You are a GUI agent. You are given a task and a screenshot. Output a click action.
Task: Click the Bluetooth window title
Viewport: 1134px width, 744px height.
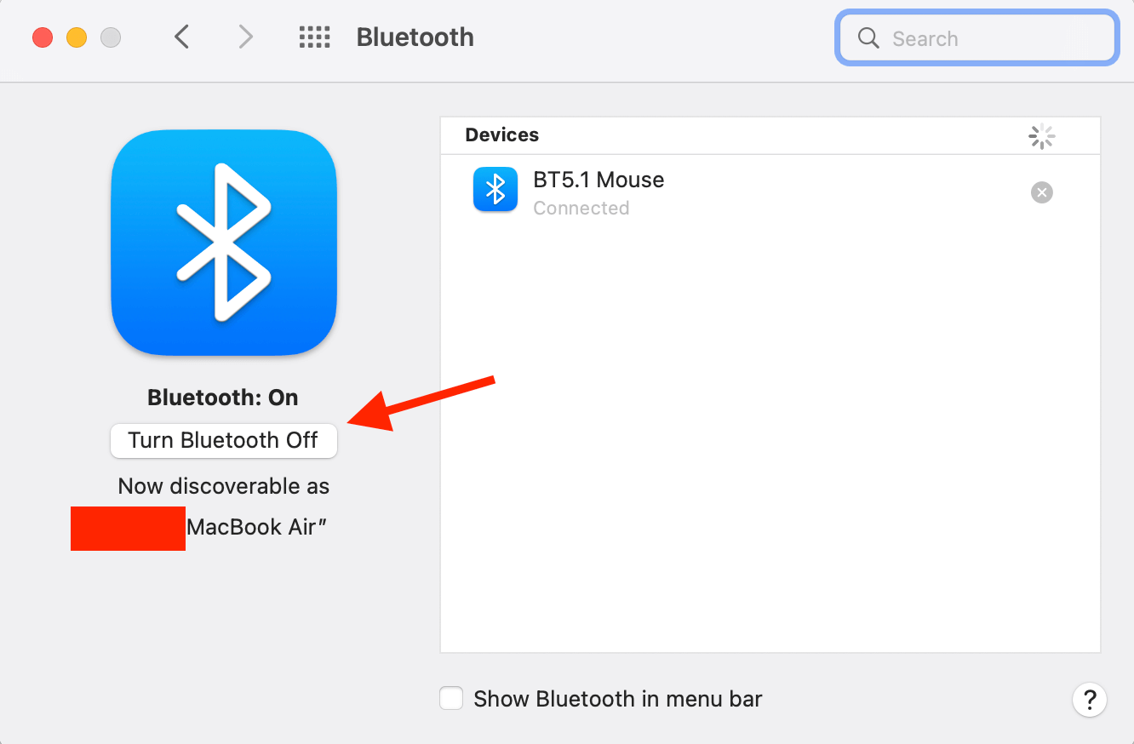(415, 37)
